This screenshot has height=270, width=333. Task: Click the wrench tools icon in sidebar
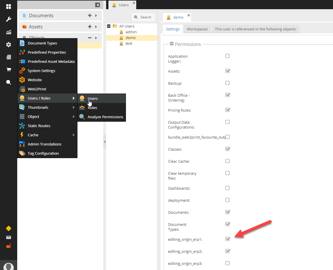[x=9, y=19]
